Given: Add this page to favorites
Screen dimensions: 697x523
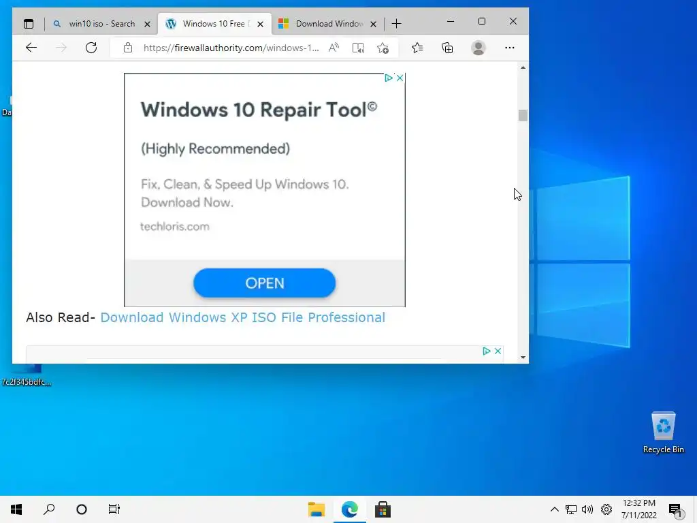Looking at the screenshot, I should point(383,48).
